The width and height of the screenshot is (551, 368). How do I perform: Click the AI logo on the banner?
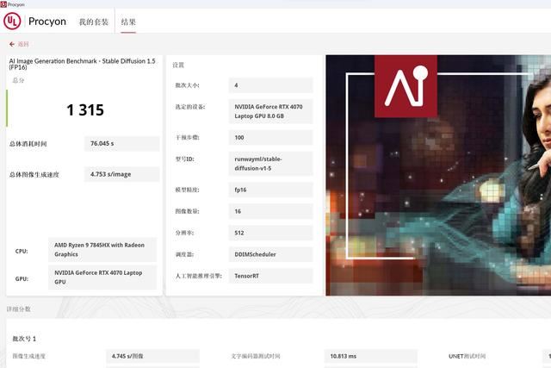(406, 86)
